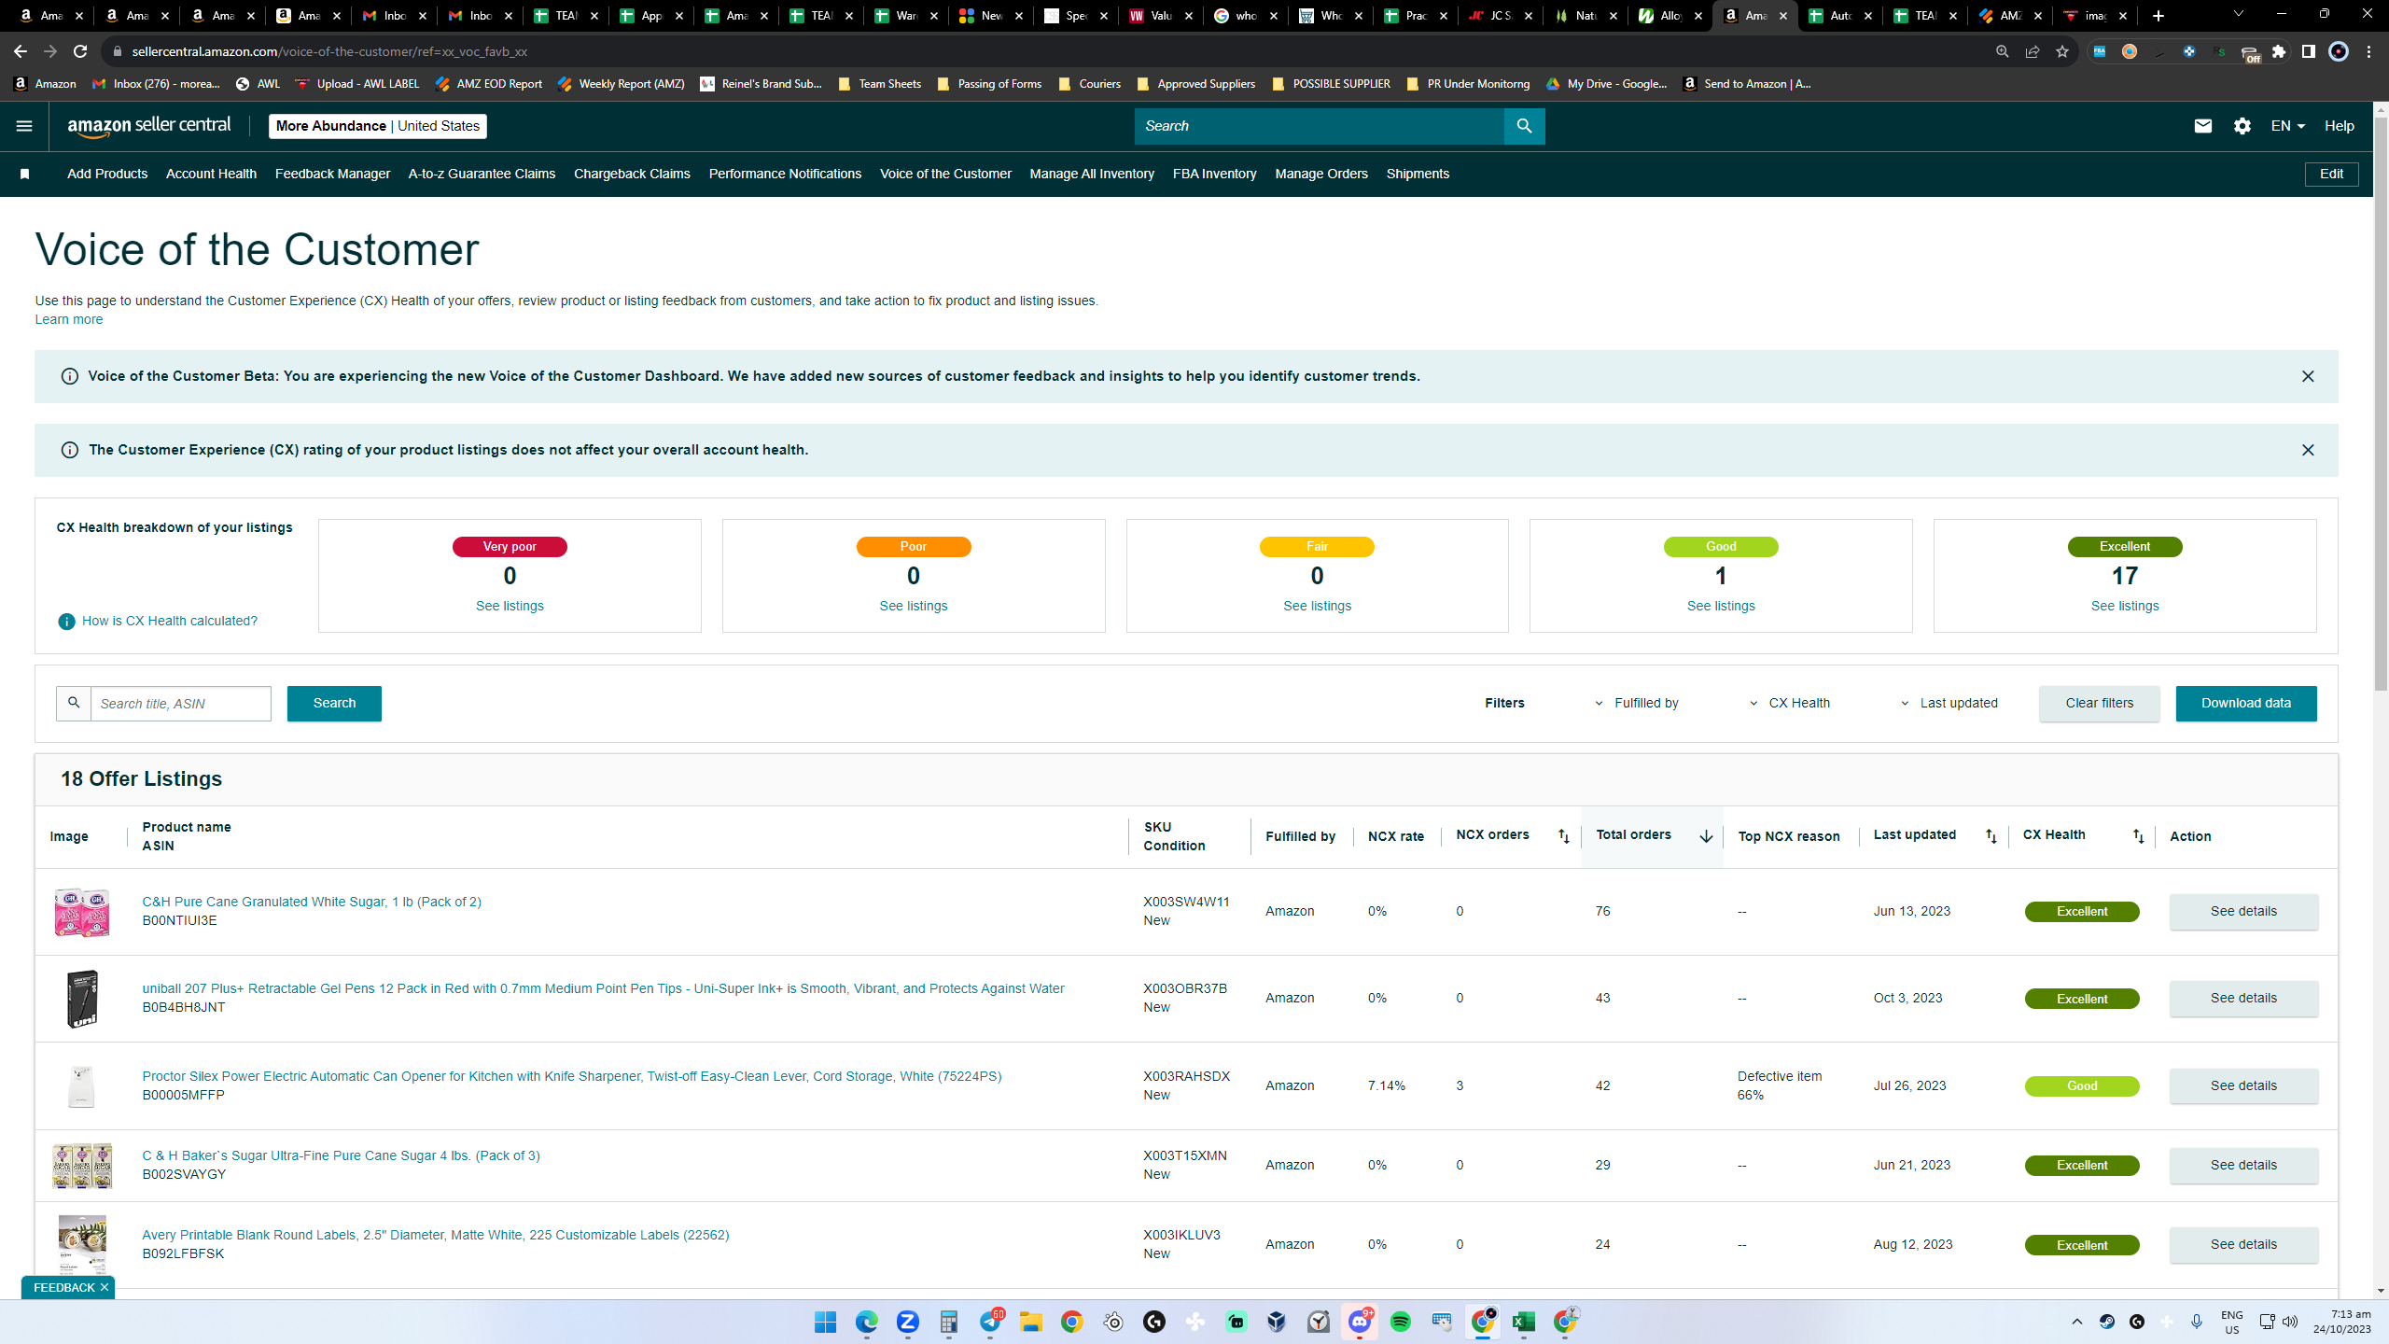The width and height of the screenshot is (2389, 1344).
Task: Show hidden system tray icons
Action: pyautogui.click(x=2077, y=1323)
